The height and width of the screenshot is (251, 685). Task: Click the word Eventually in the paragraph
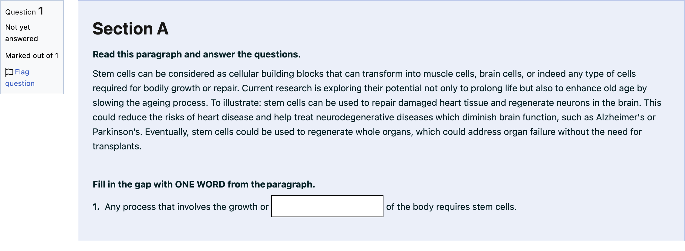tap(167, 132)
